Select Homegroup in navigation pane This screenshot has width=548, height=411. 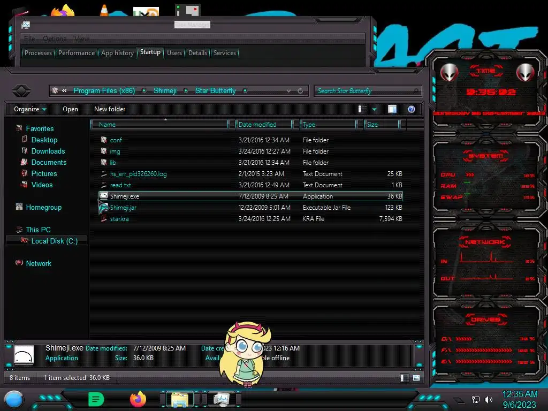click(x=44, y=207)
